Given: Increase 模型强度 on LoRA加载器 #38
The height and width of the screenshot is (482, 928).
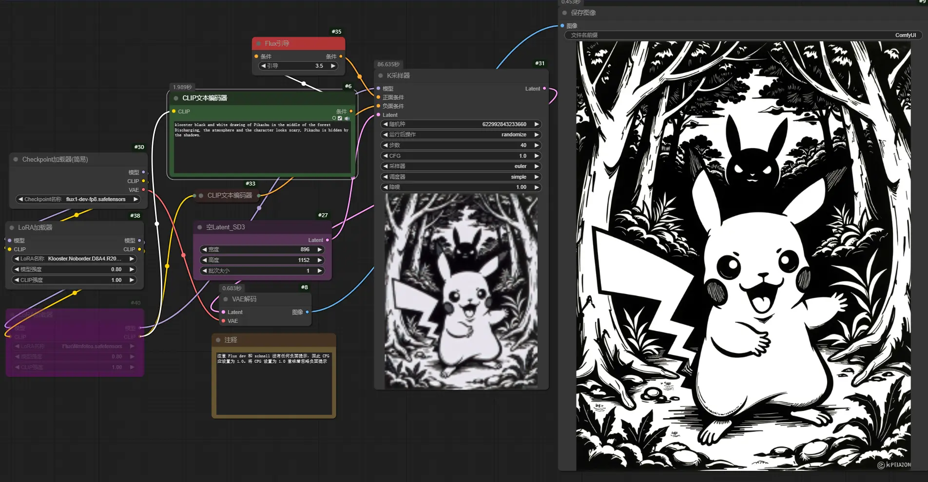Looking at the screenshot, I should point(132,269).
